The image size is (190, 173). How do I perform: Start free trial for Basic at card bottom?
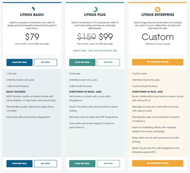19,163
